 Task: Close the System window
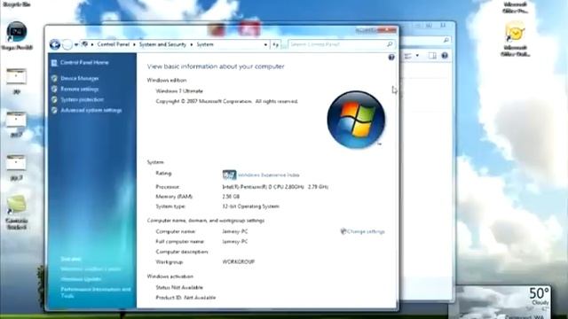(387, 30)
